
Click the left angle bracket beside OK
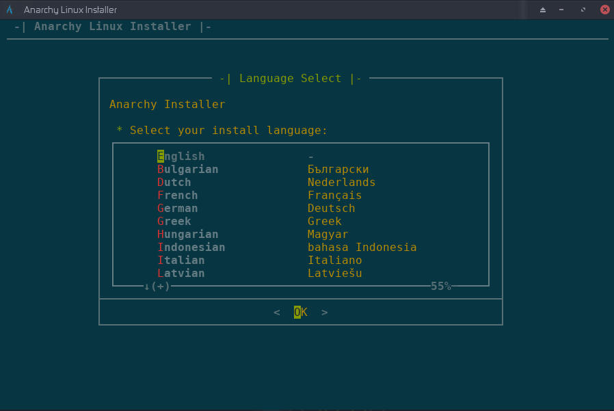tap(276, 312)
